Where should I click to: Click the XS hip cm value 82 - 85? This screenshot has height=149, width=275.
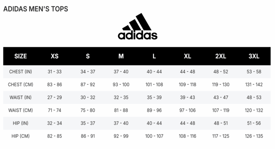click(x=55, y=136)
